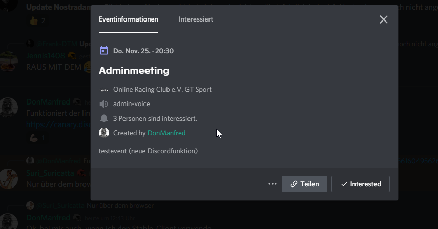This screenshot has width=438, height=229.
Task: Click the admin-voice channel name
Action: 132,104
